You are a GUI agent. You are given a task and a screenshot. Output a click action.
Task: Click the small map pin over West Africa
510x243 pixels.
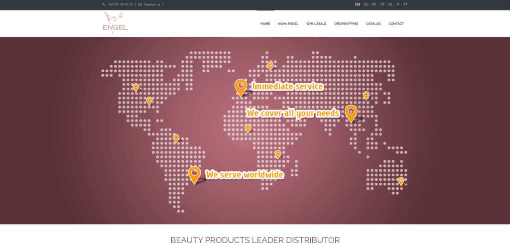[248, 128]
